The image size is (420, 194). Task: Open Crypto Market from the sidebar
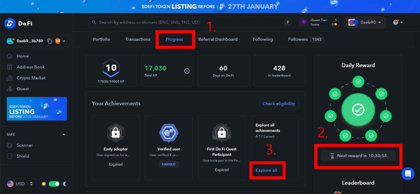point(31,78)
